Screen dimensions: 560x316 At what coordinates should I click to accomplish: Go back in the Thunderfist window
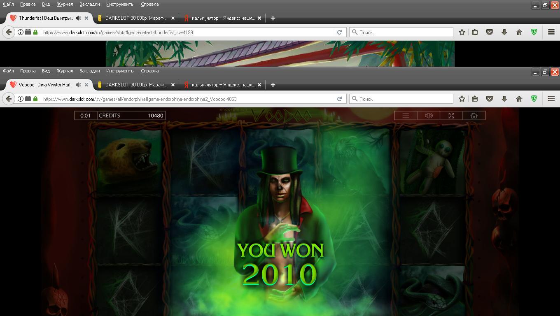[x=9, y=32]
